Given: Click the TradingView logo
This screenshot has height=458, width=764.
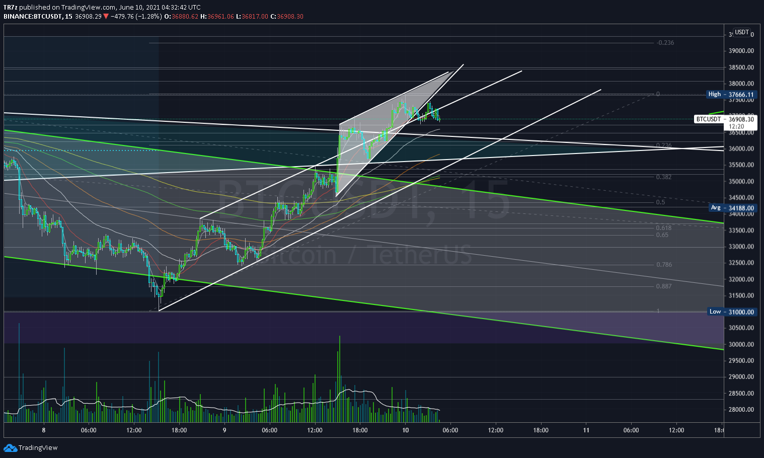Looking at the screenshot, I should point(31,448).
